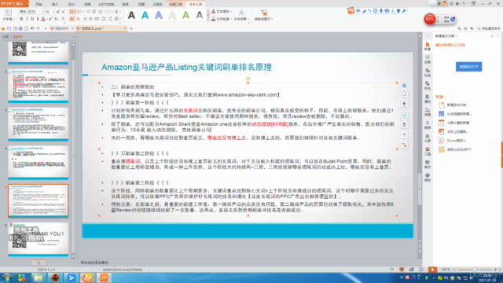The height and width of the screenshot is (283, 503).
Task: Open the font name dropdown
Action: point(42,12)
